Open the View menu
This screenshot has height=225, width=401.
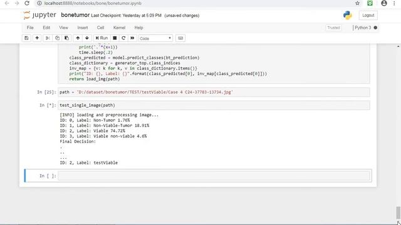point(64,27)
